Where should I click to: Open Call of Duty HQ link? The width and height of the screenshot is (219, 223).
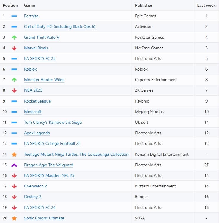click(60, 27)
